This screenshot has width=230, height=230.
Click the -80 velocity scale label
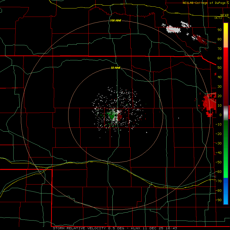coord(218,191)
